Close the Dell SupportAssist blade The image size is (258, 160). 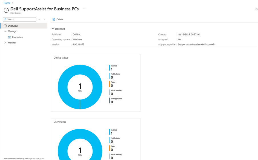[256, 9]
